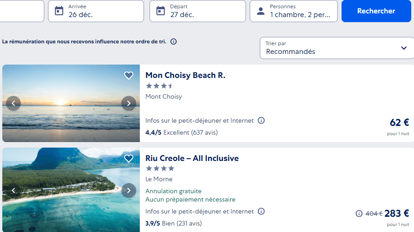
Task: Click the star rating of Mon Choisy Beach R.
Action: pyautogui.click(x=159, y=86)
